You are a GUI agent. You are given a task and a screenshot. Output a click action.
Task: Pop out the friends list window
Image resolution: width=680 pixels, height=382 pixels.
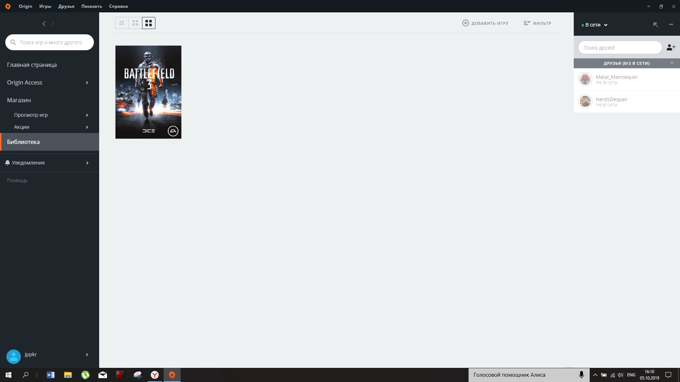pos(656,24)
